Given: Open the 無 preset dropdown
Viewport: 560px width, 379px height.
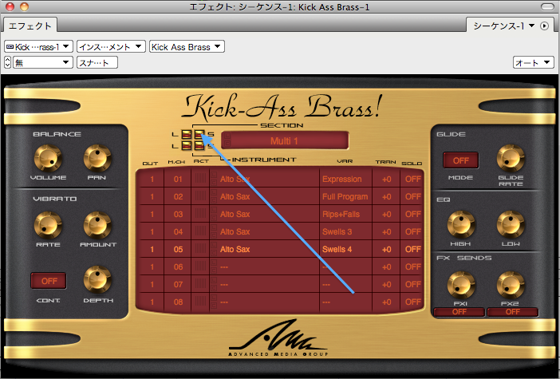Looking at the screenshot, I should [43, 62].
